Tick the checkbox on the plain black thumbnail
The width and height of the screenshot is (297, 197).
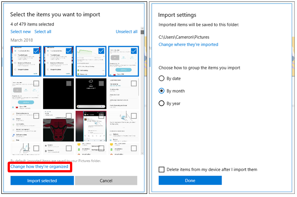(69, 84)
